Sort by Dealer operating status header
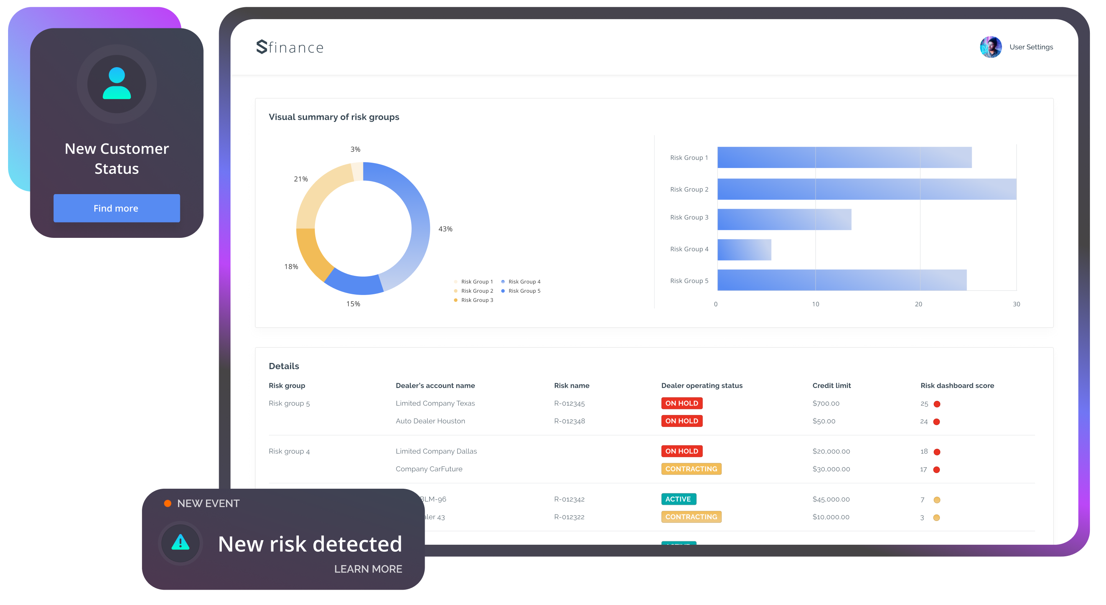This screenshot has height=605, width=1106. [x=702, y=386]
